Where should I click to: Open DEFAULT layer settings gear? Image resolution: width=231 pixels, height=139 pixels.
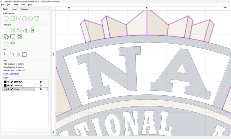[x=41, y=82]
